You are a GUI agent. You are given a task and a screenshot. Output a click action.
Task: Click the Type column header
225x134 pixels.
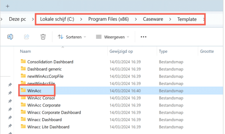[163, 51]
